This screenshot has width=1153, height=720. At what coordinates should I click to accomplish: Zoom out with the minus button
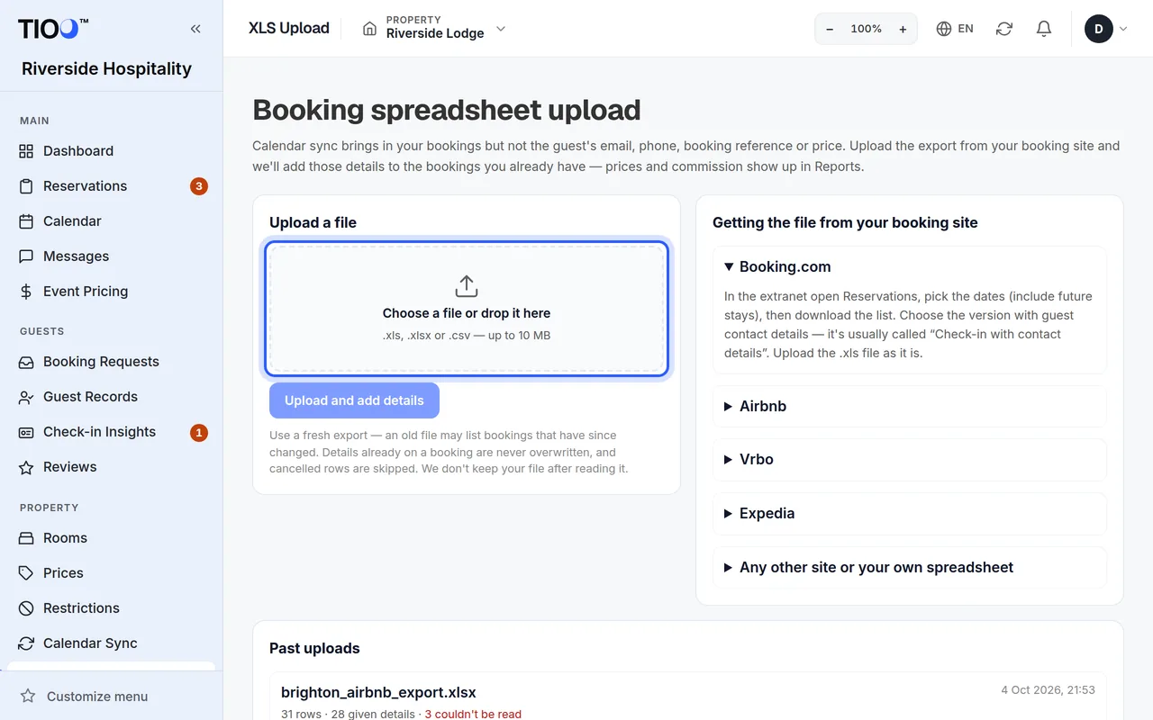pos(830,29)
